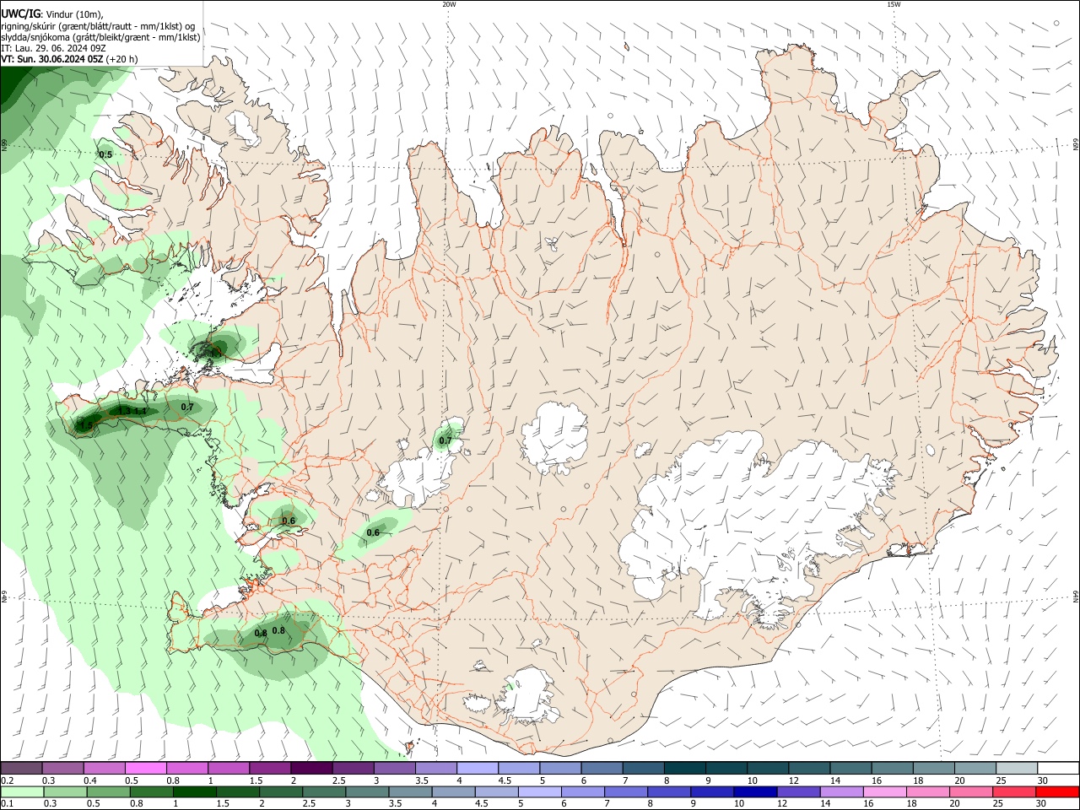Click the '20W' longitude label
1080x810 pixels.
click(449, 4)
